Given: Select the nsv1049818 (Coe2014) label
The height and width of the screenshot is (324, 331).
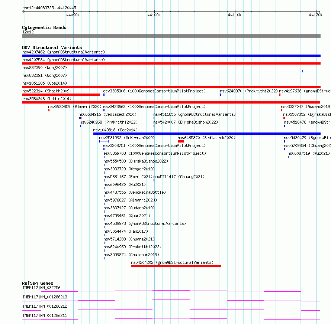Looking at the screenshot, I should pyautogui.click(x=115, y=130).
